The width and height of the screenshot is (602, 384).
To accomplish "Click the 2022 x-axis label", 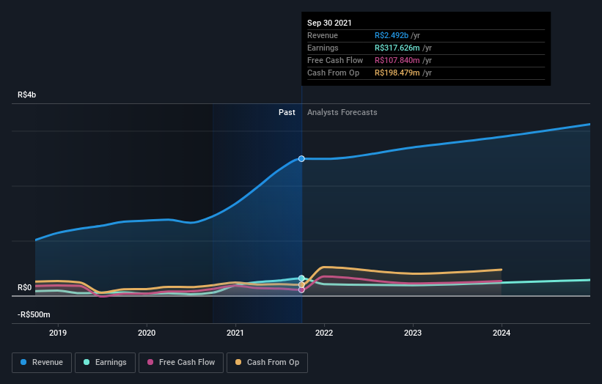I will coord(324,333).
